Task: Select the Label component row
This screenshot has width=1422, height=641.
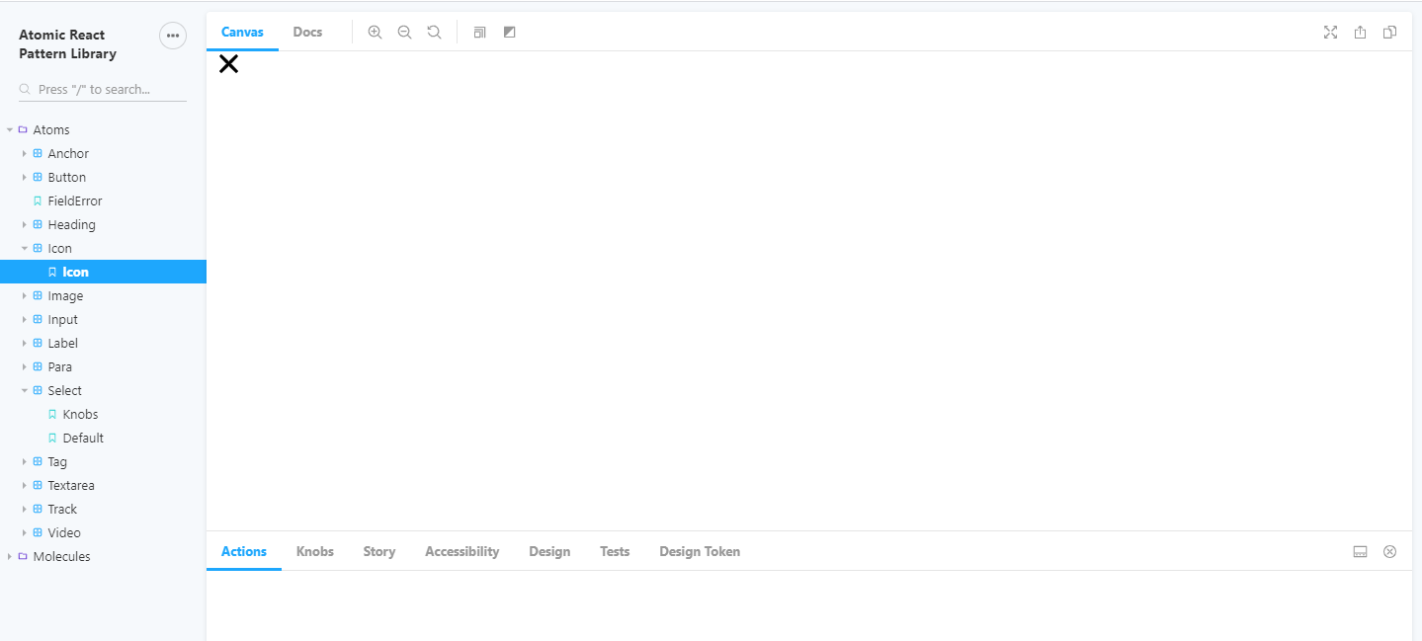Action: click(x=103, y=343)
